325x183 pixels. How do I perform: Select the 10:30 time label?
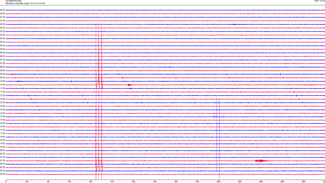pyautogui.click(x=2, y=85)
